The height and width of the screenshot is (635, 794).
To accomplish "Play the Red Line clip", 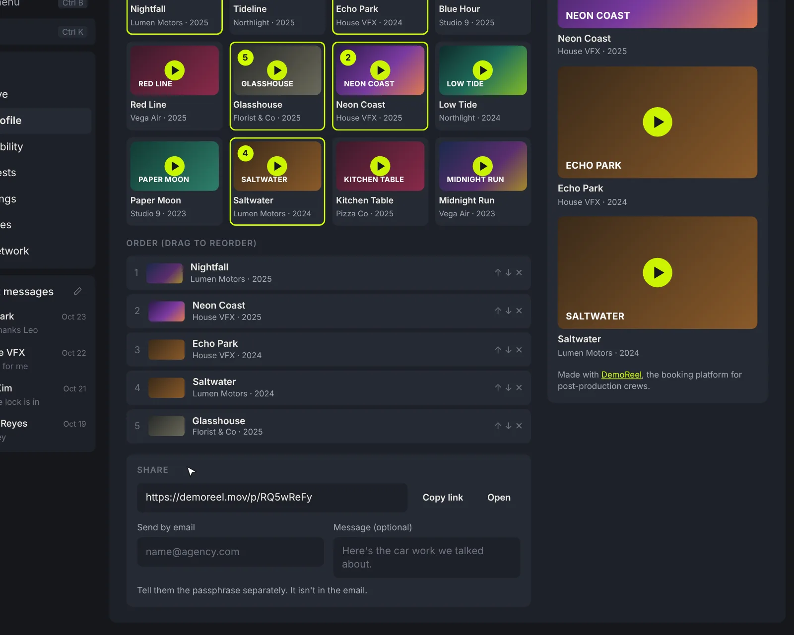I will (175, 70).
